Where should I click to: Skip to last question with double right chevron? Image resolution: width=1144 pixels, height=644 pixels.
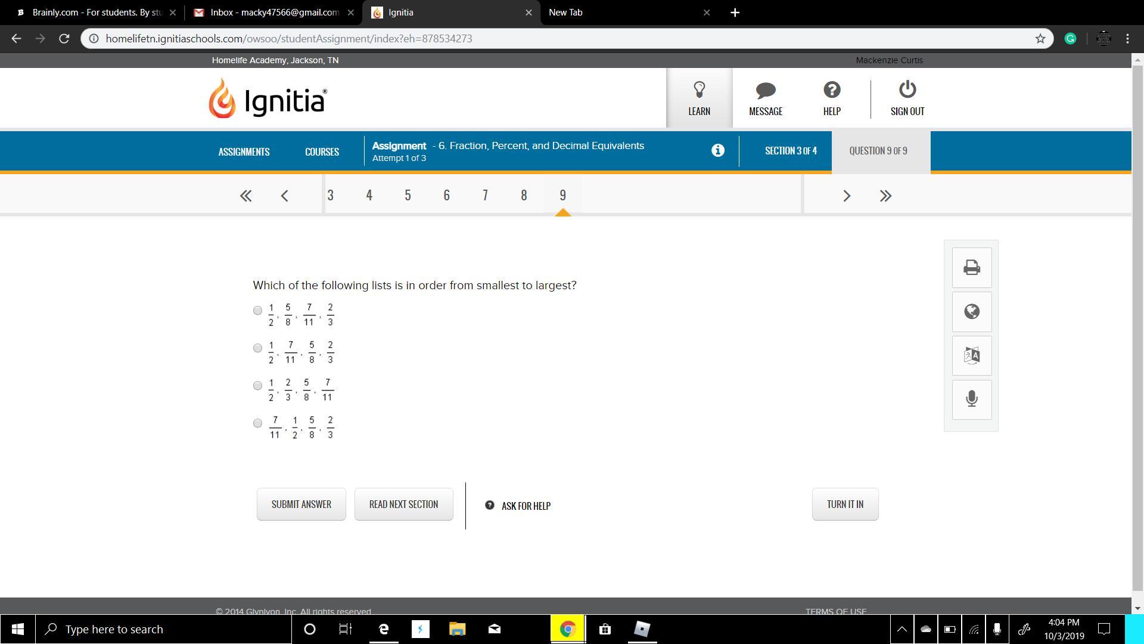(x=885, y=196)
